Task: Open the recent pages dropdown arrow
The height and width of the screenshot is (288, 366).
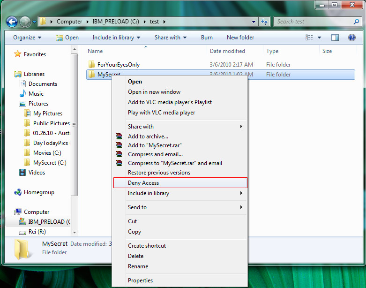Action: click(x=34, y=22)
